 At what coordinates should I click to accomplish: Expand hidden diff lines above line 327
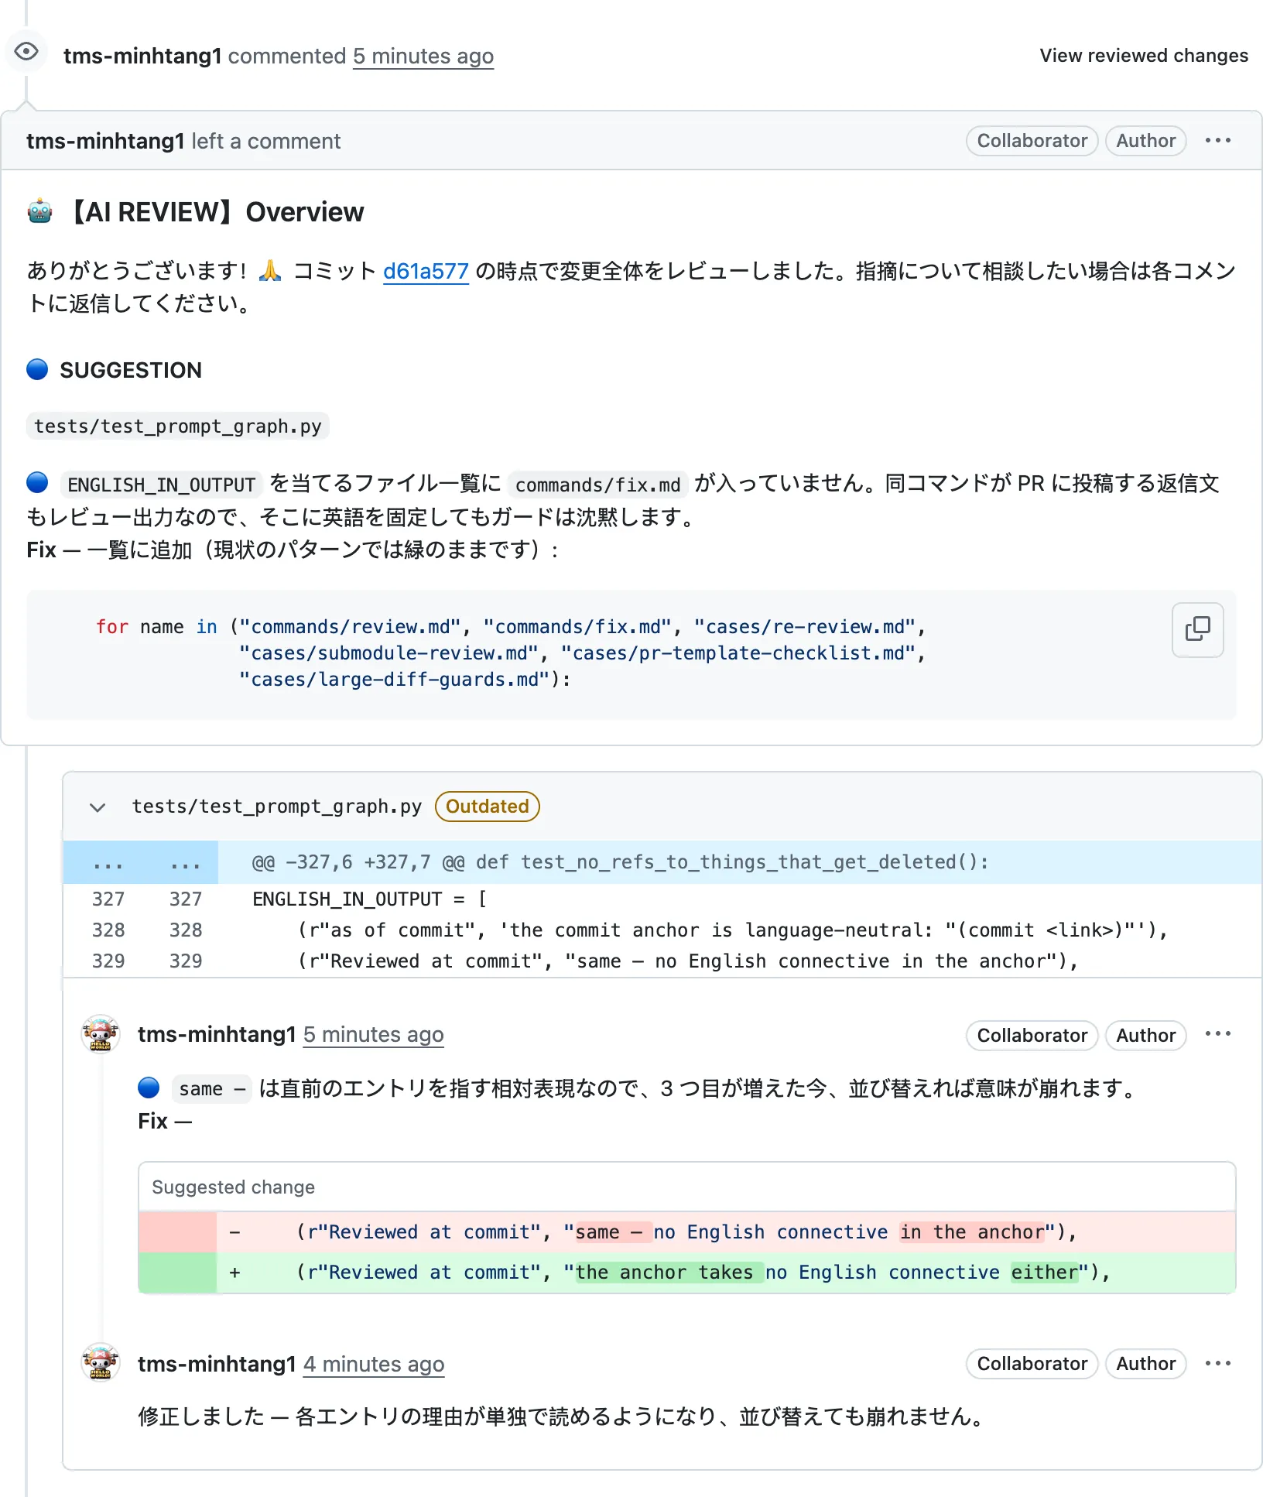point(140,862)
